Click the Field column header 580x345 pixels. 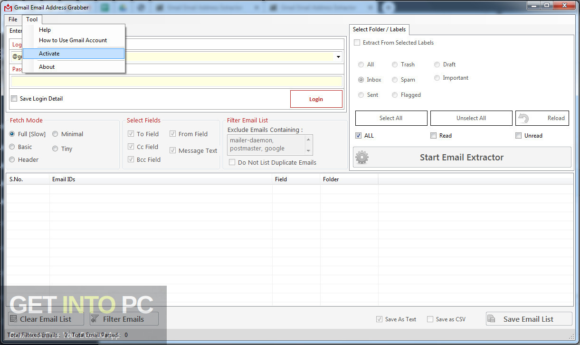click(296, 179)
